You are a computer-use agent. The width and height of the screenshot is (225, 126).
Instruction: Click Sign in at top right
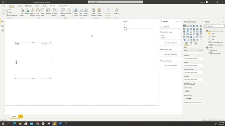[202, 2]
